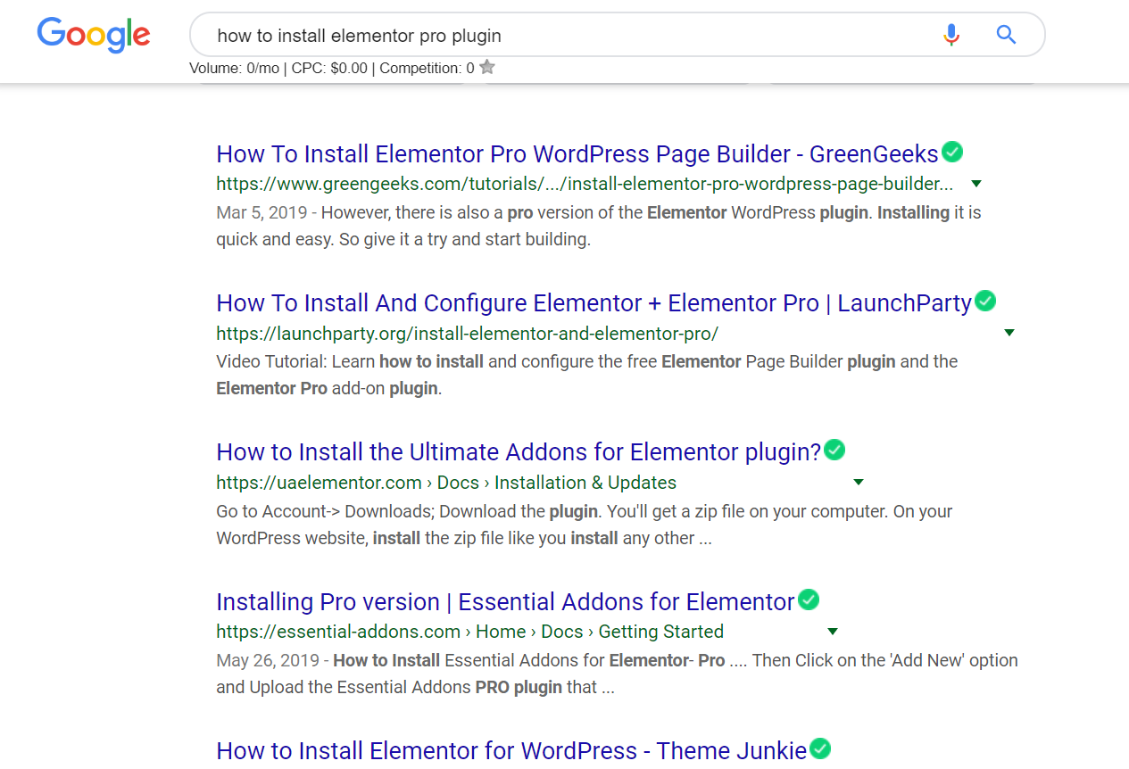Open GreenGeeks Elementor Pro install result
The image size is (1129, 769).
[577, 153]
